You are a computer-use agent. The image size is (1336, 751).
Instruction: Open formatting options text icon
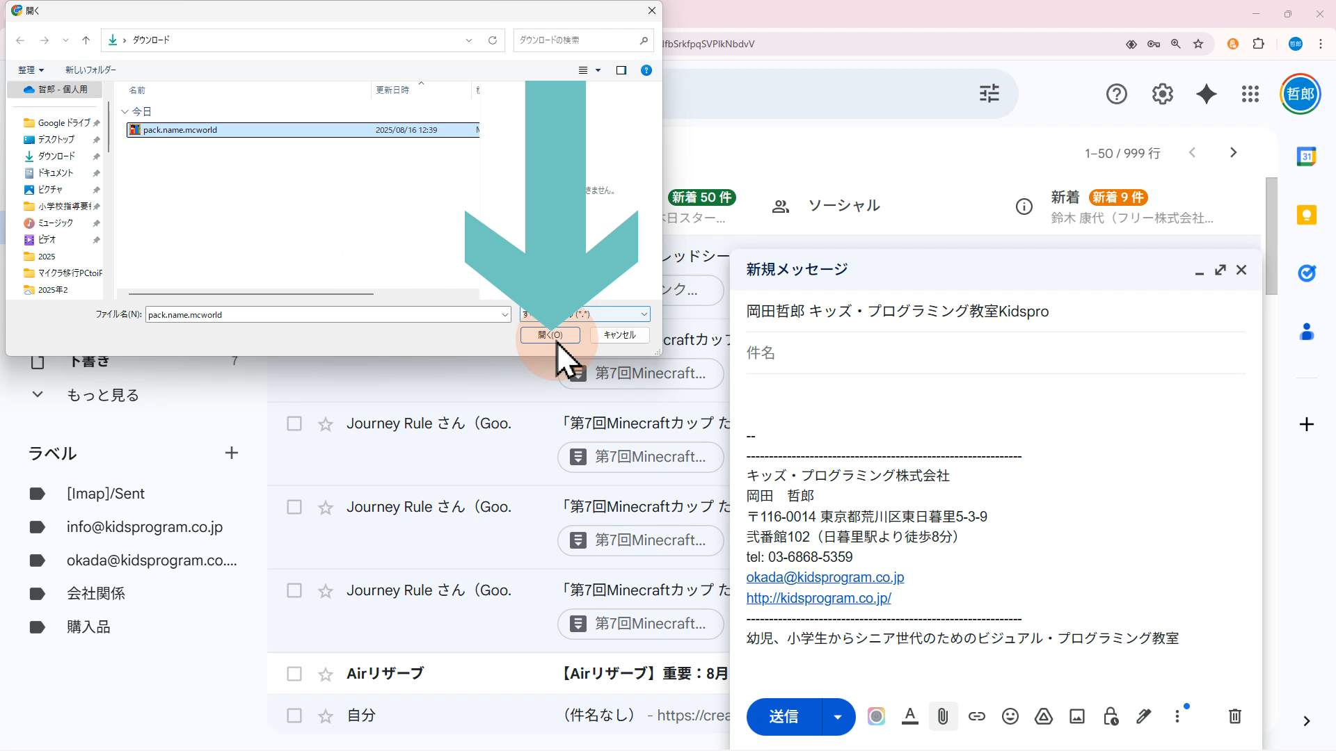(909, 716)
